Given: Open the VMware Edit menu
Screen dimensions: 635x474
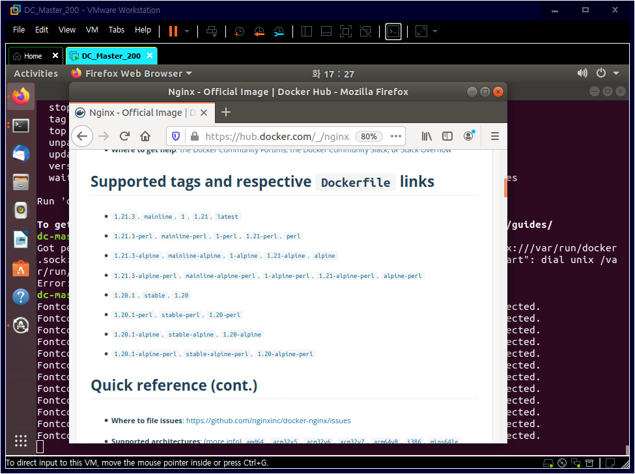Looking at the screenshot, I should point(41,29).
